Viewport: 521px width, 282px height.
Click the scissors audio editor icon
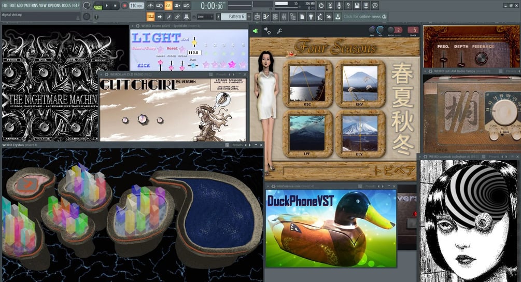tap(330, 6)
